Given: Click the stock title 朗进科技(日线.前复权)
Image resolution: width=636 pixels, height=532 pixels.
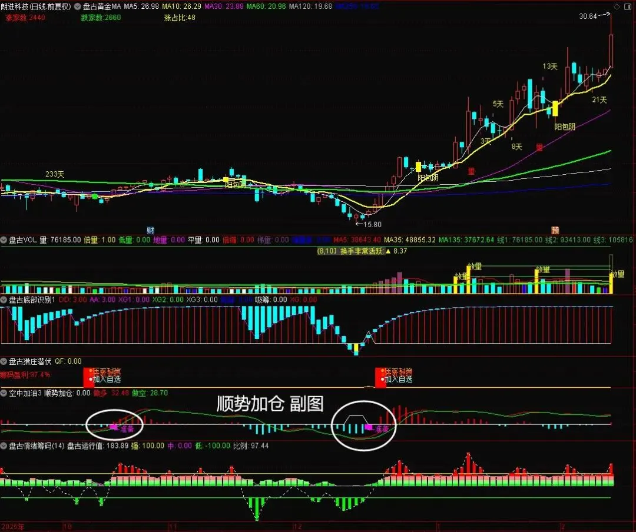Looking at the screenshot, I should pyautogui.click(x=36, y=6).
